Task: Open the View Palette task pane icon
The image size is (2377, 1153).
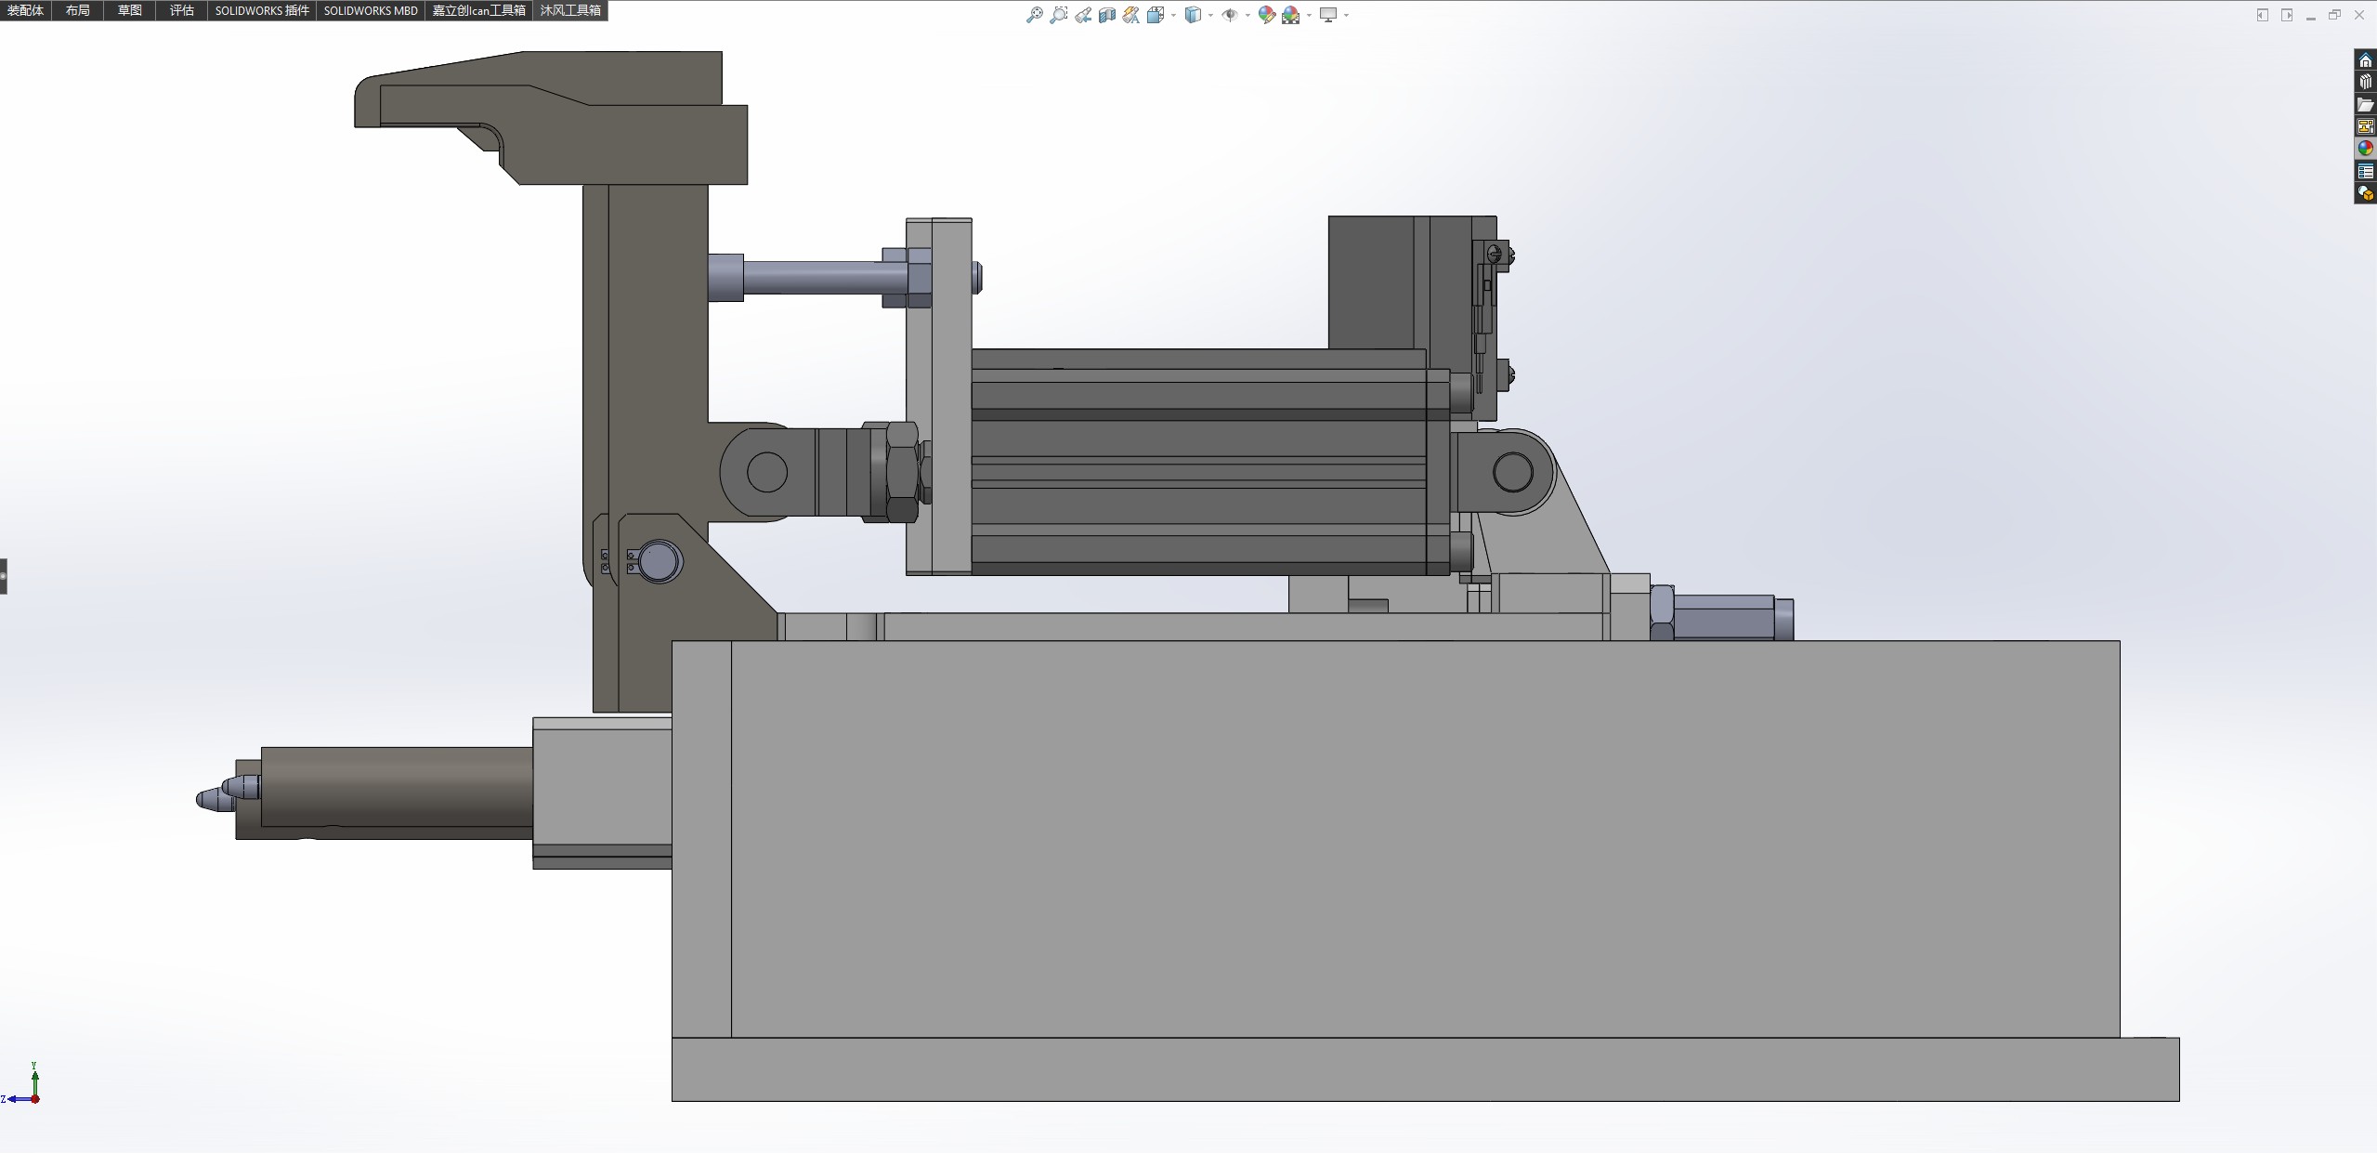Action: coord(2365,126)
